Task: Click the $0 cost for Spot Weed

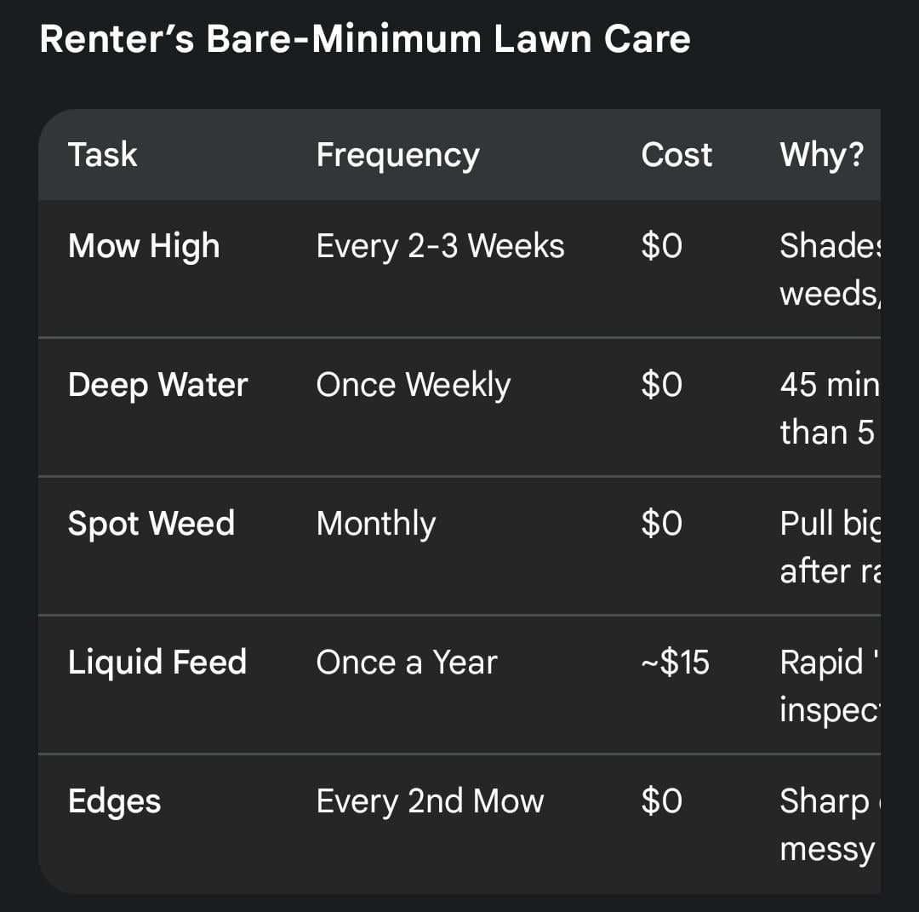Action: pyautogui.click(x=661, y=524)
